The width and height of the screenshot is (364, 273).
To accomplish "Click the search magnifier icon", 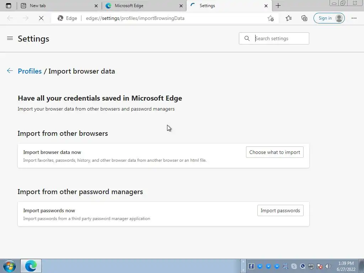I will point(247,38).
